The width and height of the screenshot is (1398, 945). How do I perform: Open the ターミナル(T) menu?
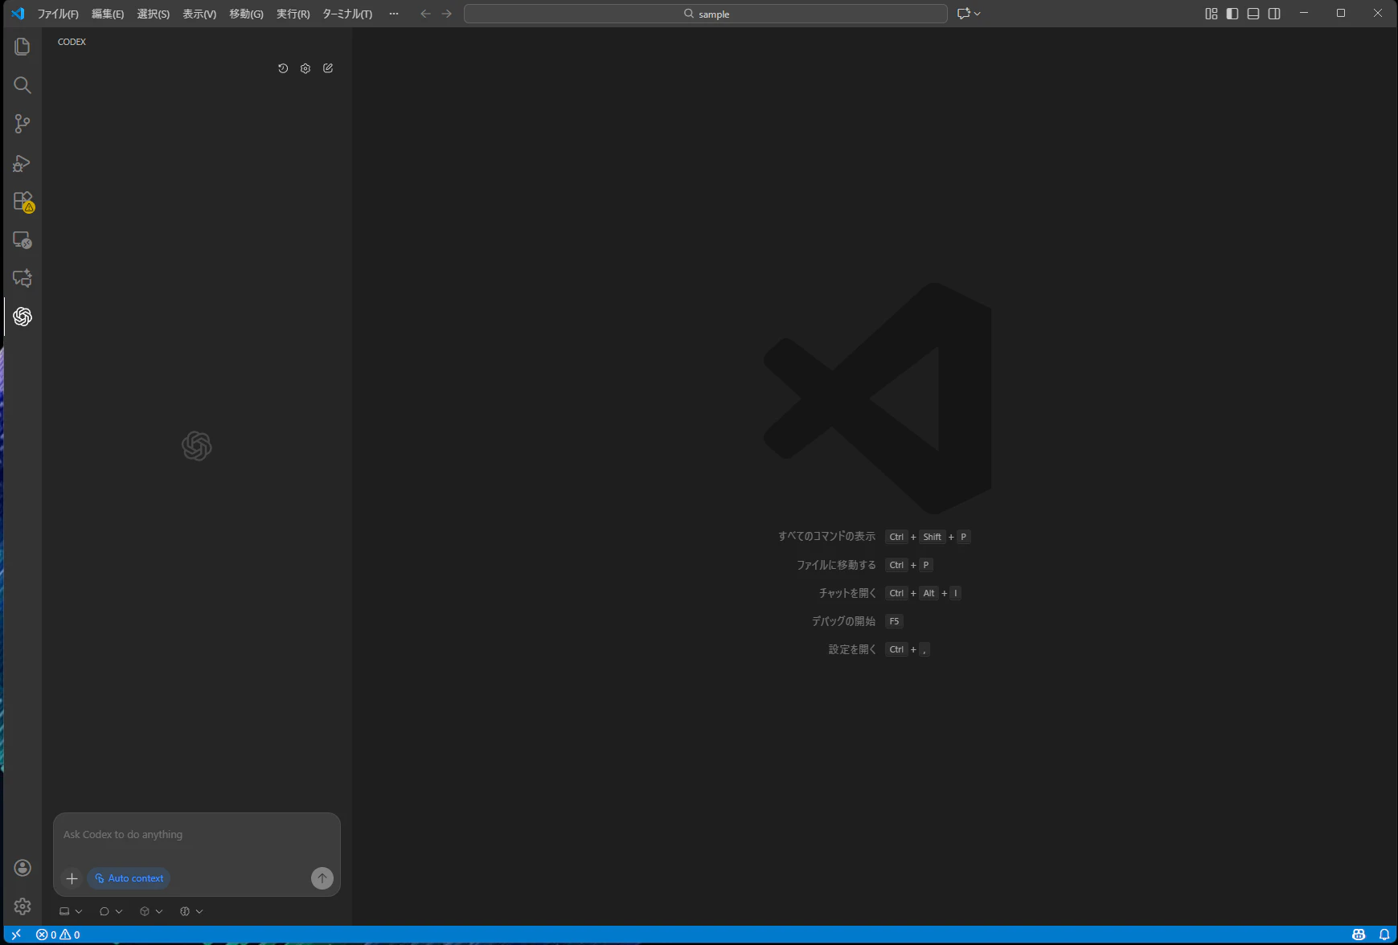[347, 14]
